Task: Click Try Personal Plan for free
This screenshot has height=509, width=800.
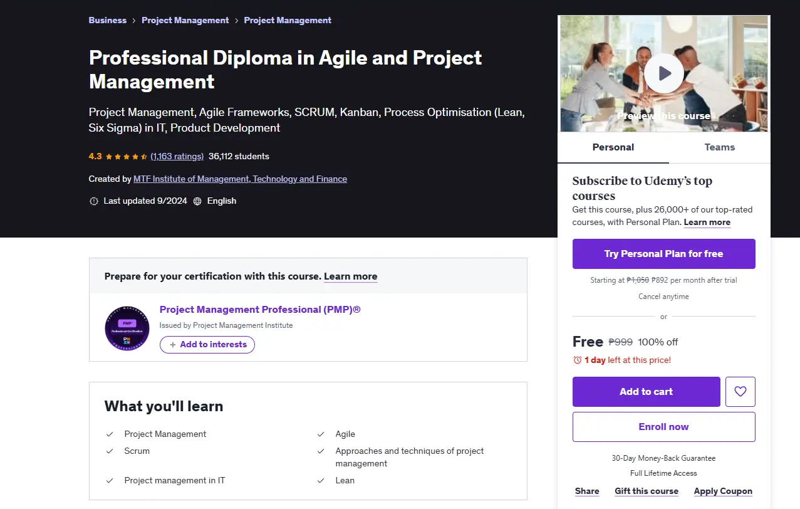Action: coord(664,254)
